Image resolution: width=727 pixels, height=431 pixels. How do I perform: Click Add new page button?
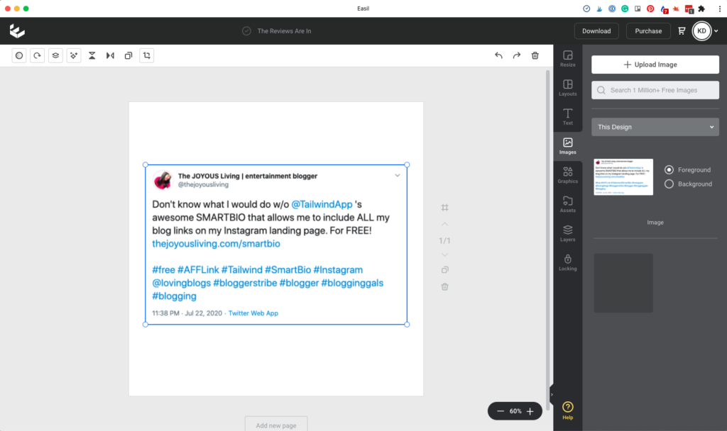pos(276,425)
